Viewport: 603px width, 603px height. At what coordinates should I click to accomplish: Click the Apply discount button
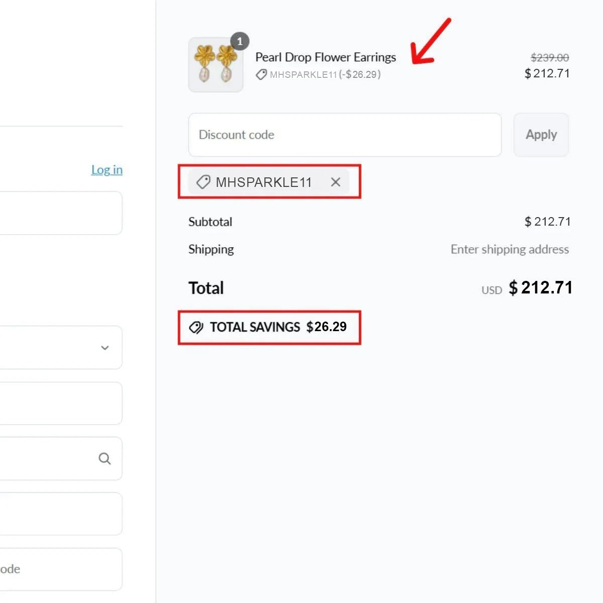[x=541, y=135]
